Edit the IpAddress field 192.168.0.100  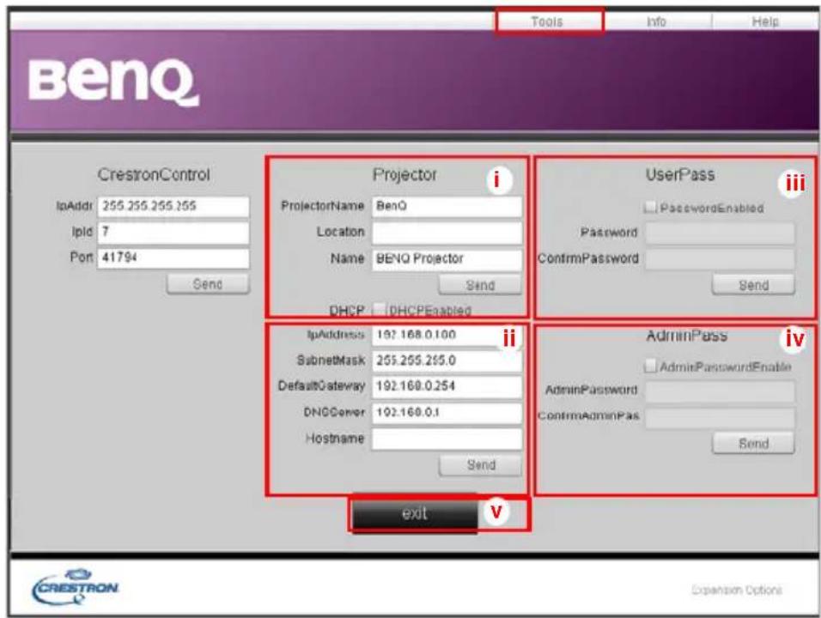point(447,335)
